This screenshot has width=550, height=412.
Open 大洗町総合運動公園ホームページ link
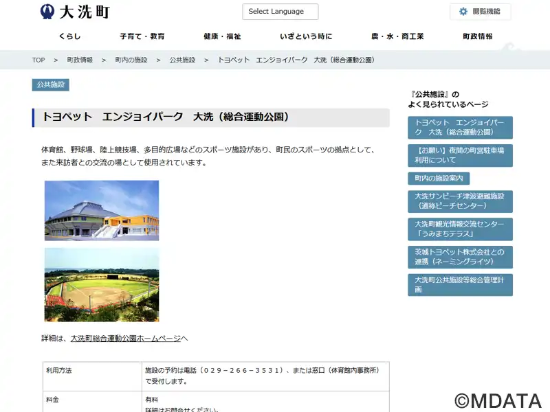pyautogui.click(x=125, y=339)
